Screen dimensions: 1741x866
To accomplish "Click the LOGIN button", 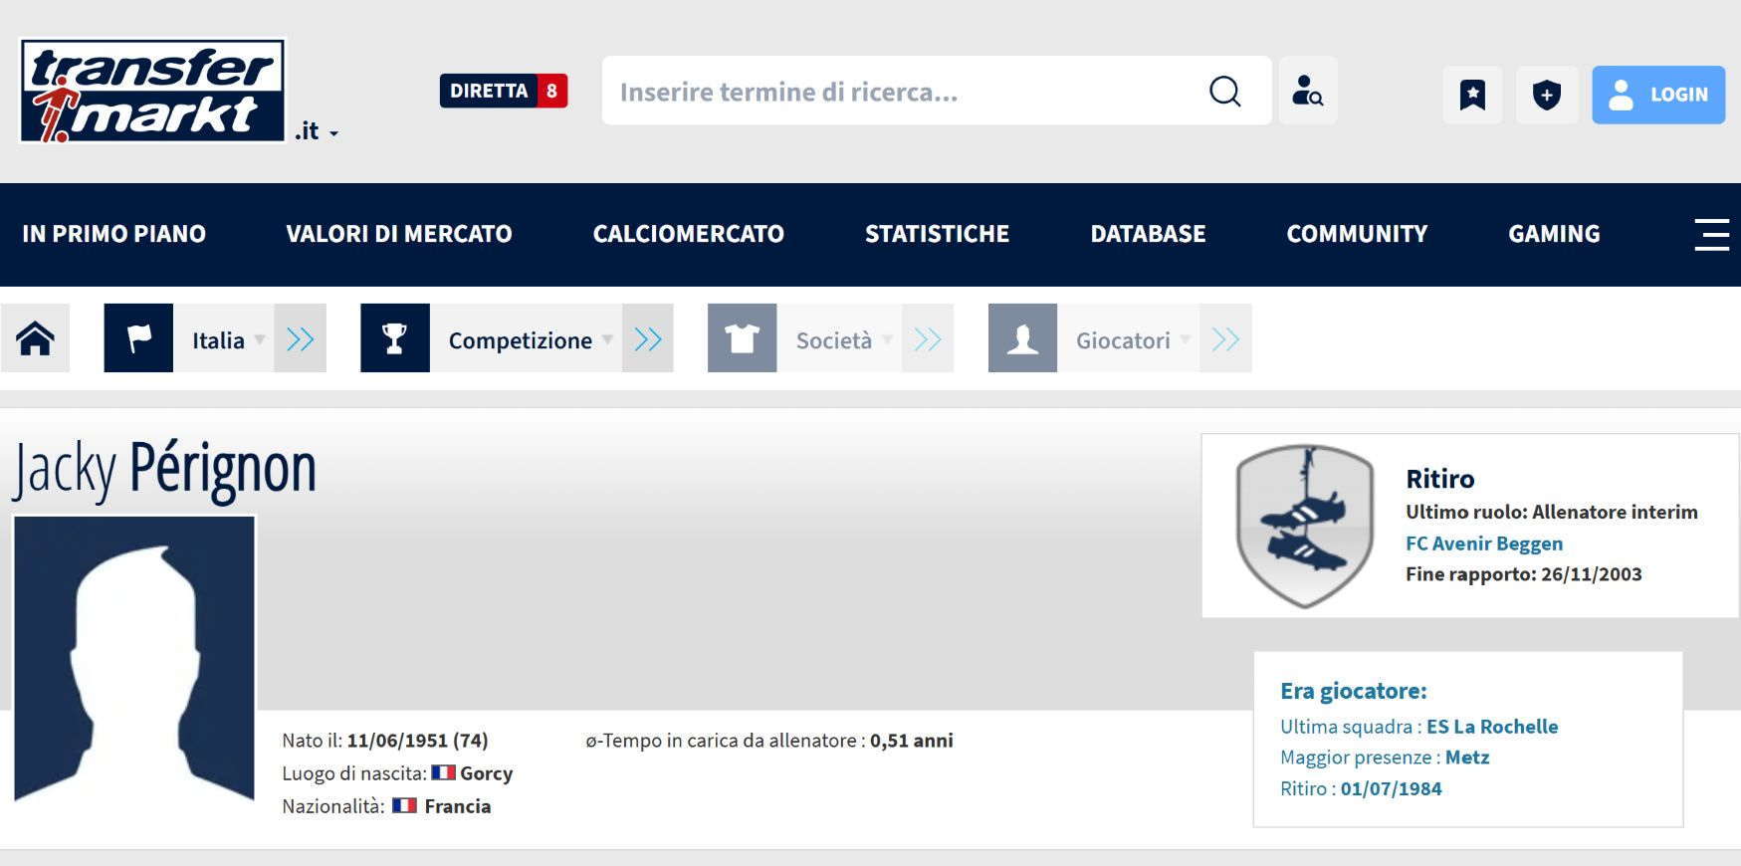I will point(1657,95).
